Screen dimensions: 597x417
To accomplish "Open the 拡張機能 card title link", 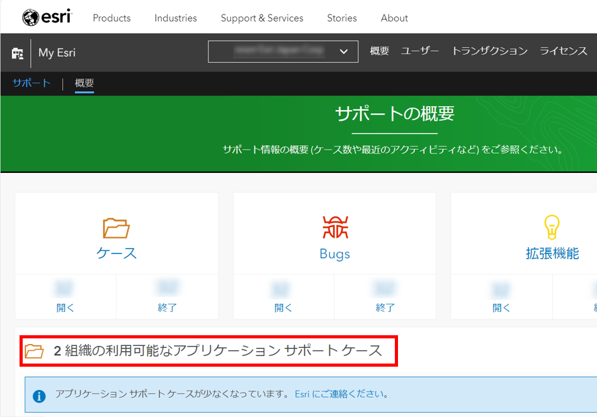I will coord(552,253).
